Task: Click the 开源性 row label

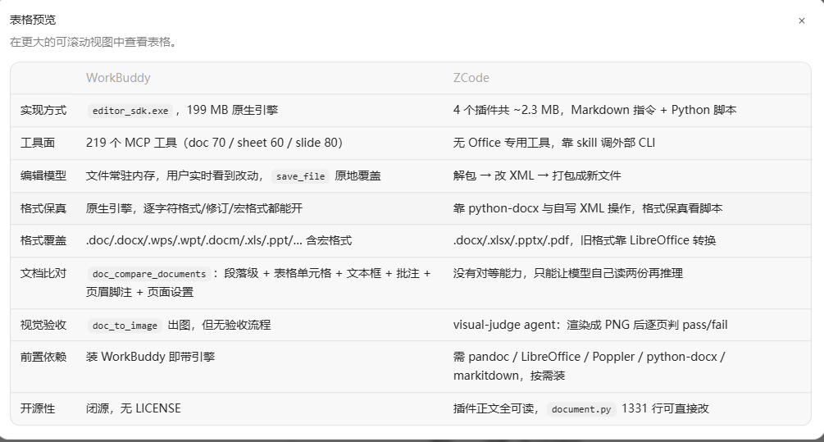Action: coord(38,408)
